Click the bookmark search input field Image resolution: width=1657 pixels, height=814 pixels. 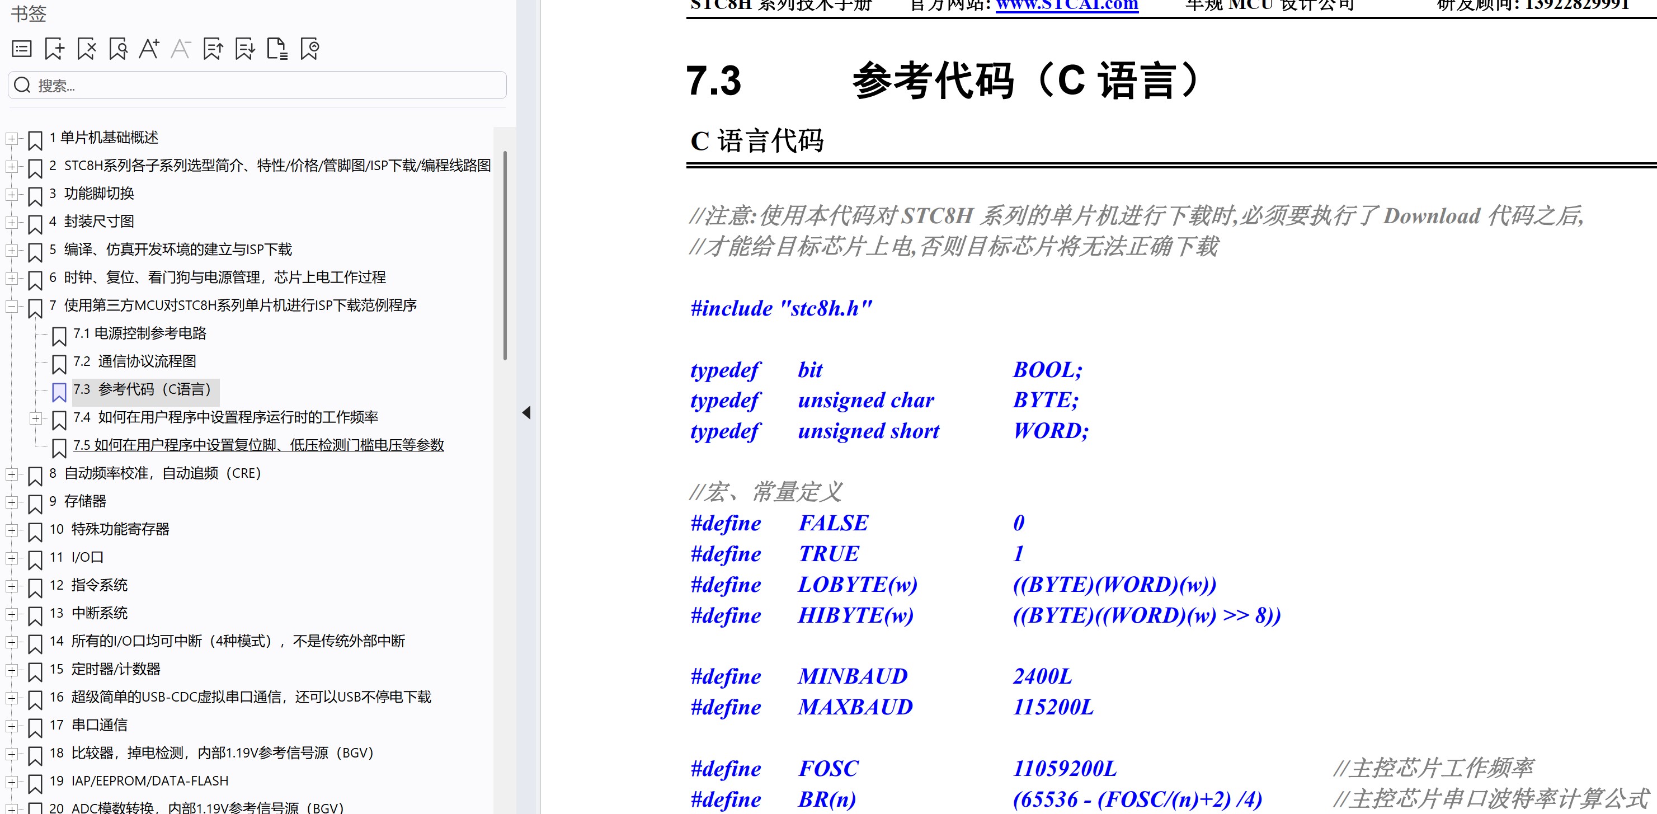pos(257,86)
